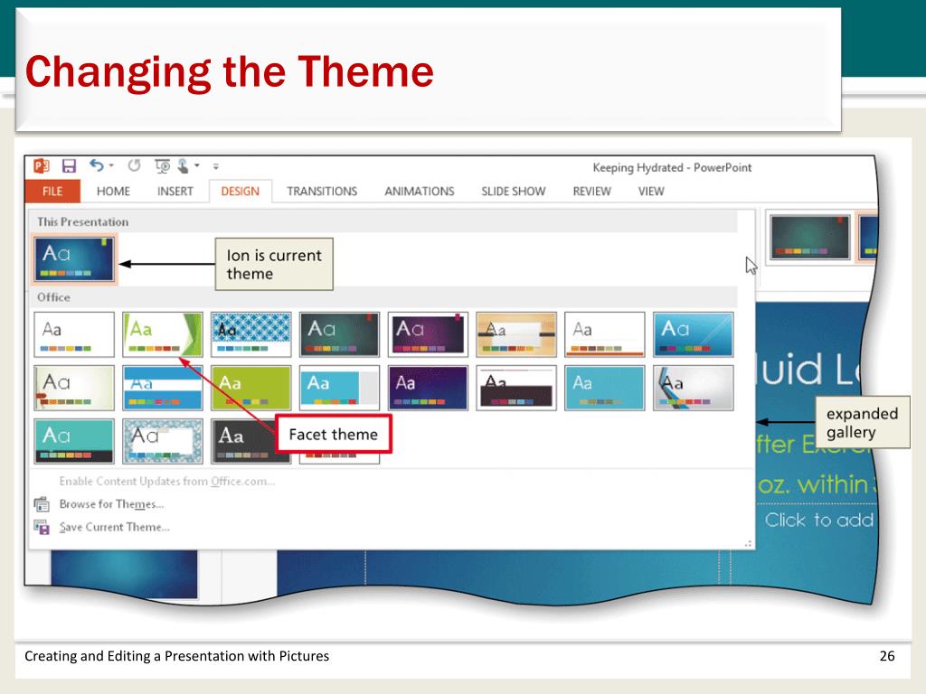This screenshot has height=694, width=926.
Task: Open the TRANSITIONS tab
Action: pyautogui.click(x=322, y=192)
